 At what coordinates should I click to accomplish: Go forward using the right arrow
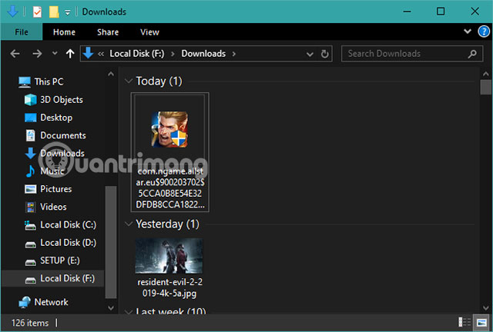click(37, 54)
